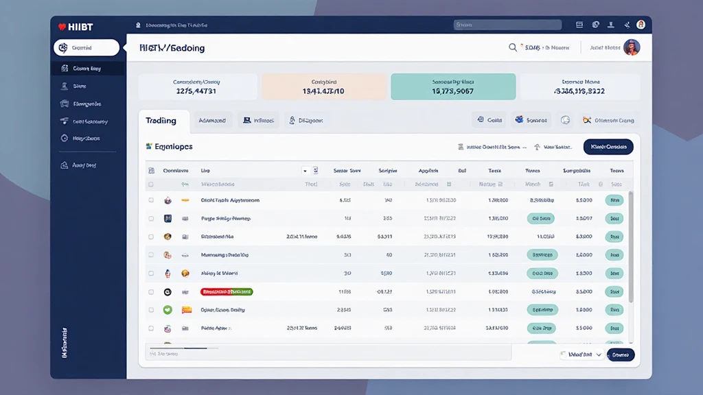Expand the dropdown arrow in table header
Viewport: 703px width, 395px height.
click(305, 170)
